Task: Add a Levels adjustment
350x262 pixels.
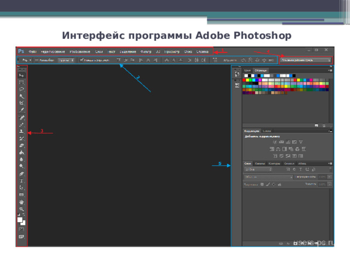Action: pyautogui.click(x=282, y=142)
